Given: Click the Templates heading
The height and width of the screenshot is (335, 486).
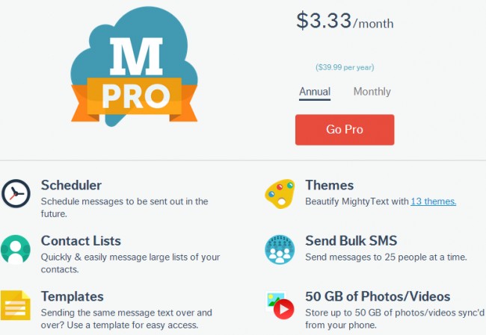Looking at the screenshot, I should (73, 297).
